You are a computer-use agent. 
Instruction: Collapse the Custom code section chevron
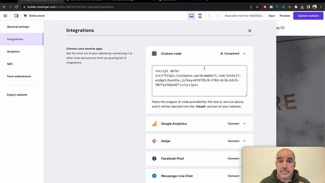[244, 53]
